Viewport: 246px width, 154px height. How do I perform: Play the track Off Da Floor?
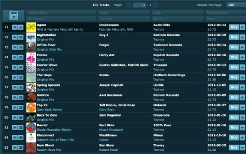pyautogui.click(x=15, y=47)
